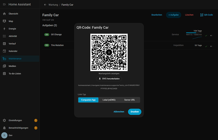
Task: Click the Drucken button
Action: point(135,112)
